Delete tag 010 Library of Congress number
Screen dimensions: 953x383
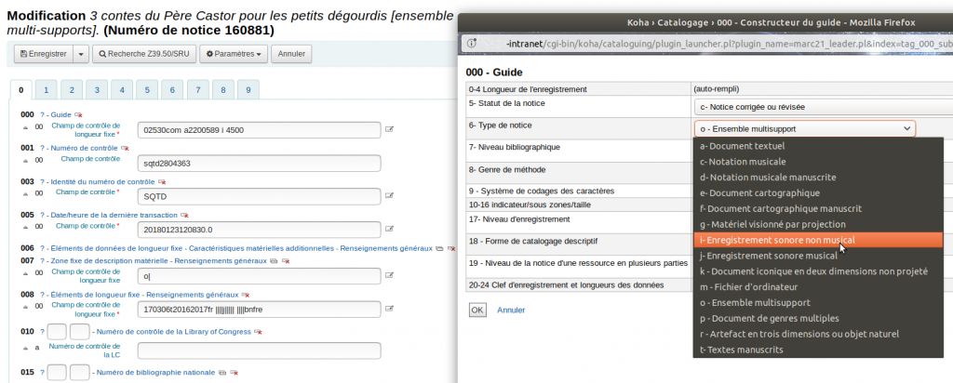coord(258,332)
